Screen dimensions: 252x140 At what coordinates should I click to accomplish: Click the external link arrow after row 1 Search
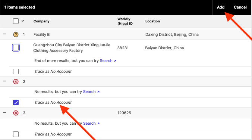point(115,61)
